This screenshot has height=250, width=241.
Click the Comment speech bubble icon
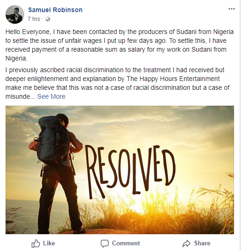tap(104, 243)
